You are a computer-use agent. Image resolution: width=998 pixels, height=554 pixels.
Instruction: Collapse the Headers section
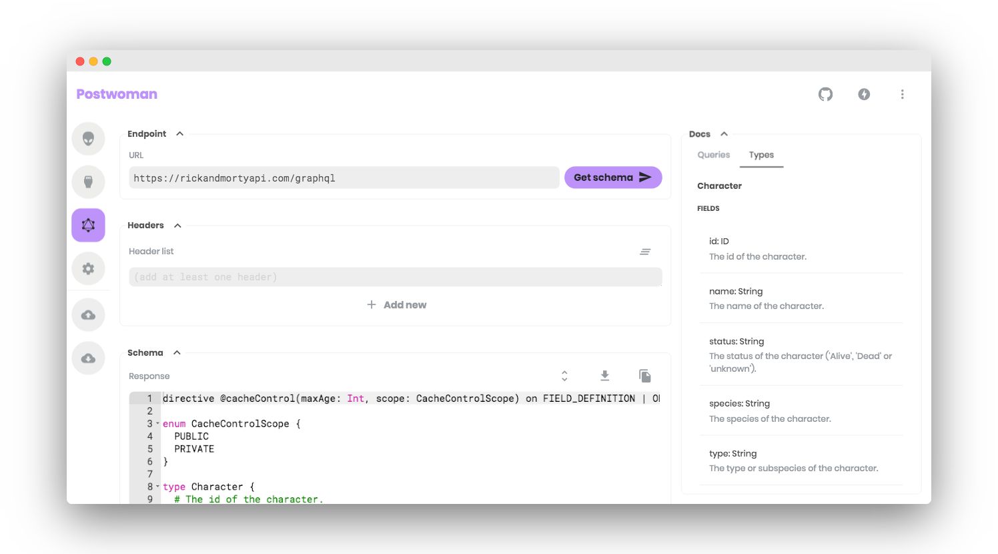click(x=177, y=225)
